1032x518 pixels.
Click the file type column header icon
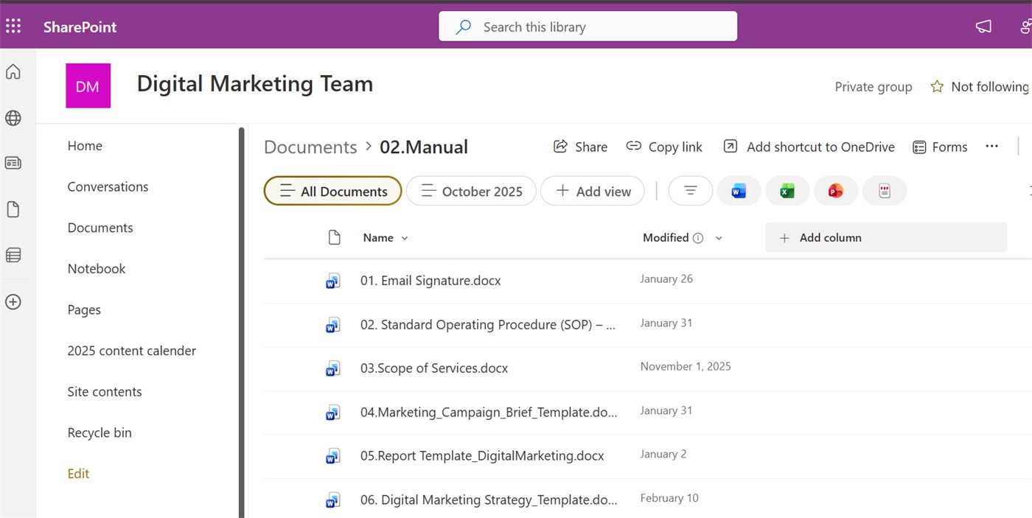click(335, 237)
